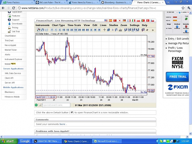The image size is (192, 144).
Task: Switch to 30-minute time scale button
Action: tap(72, 30)
